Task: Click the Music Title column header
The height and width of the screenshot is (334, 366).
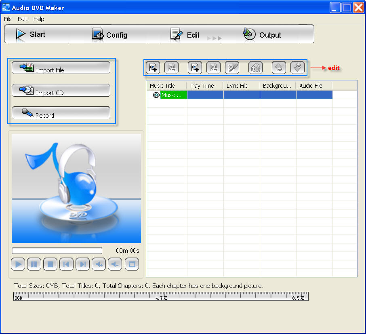Action: [x=166, y=86]
